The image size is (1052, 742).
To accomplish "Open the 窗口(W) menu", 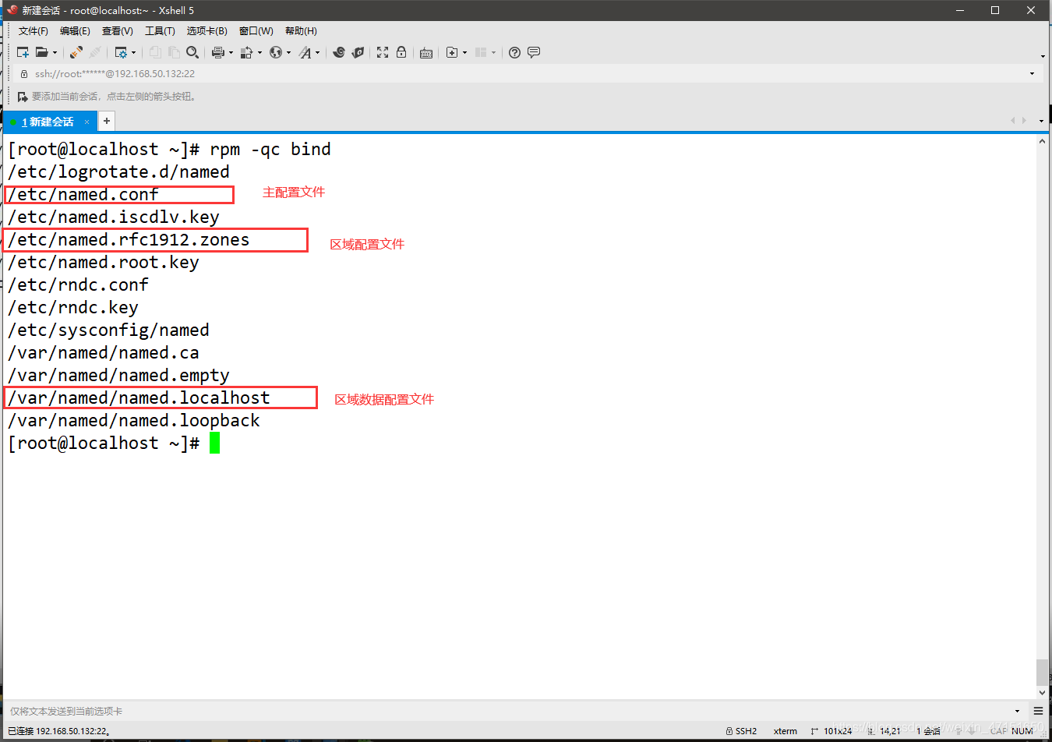I will tap(256, 31).
